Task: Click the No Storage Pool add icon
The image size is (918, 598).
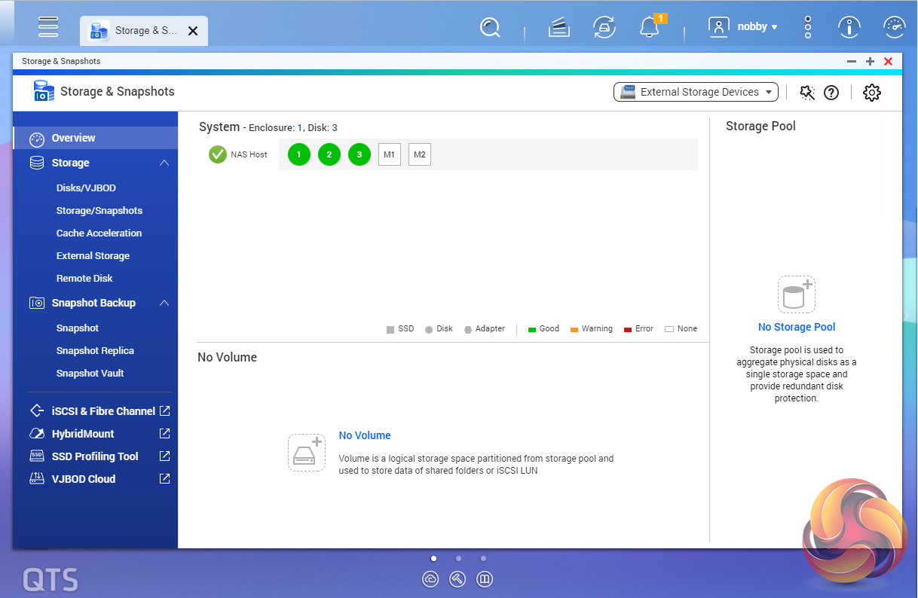Action: pyautogui.click(x=796, y=294)
